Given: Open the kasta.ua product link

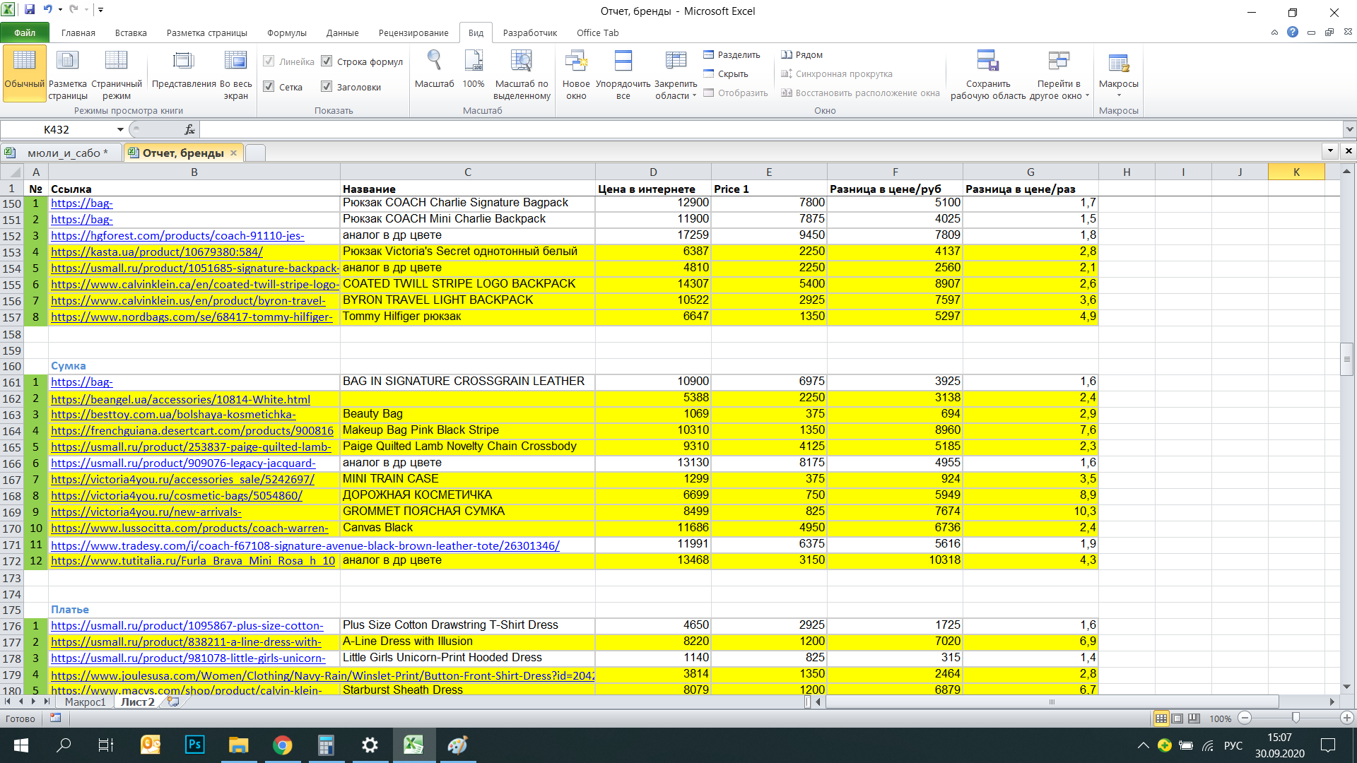Looking at the screenshot, I should tap(157, 252).
